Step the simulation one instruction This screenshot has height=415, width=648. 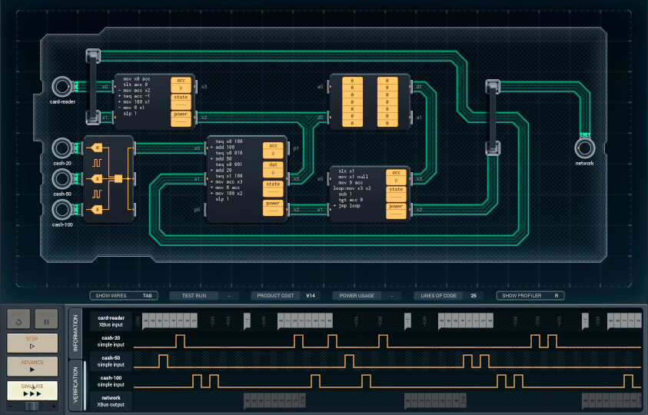point(32,343)
